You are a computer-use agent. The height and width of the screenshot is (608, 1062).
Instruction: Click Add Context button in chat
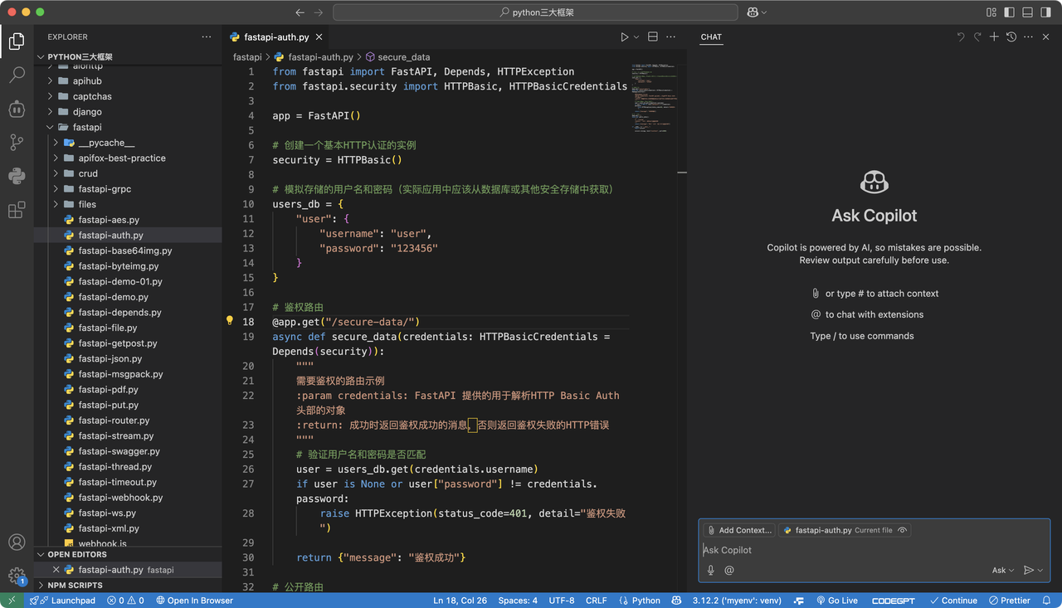click(738, 530)
